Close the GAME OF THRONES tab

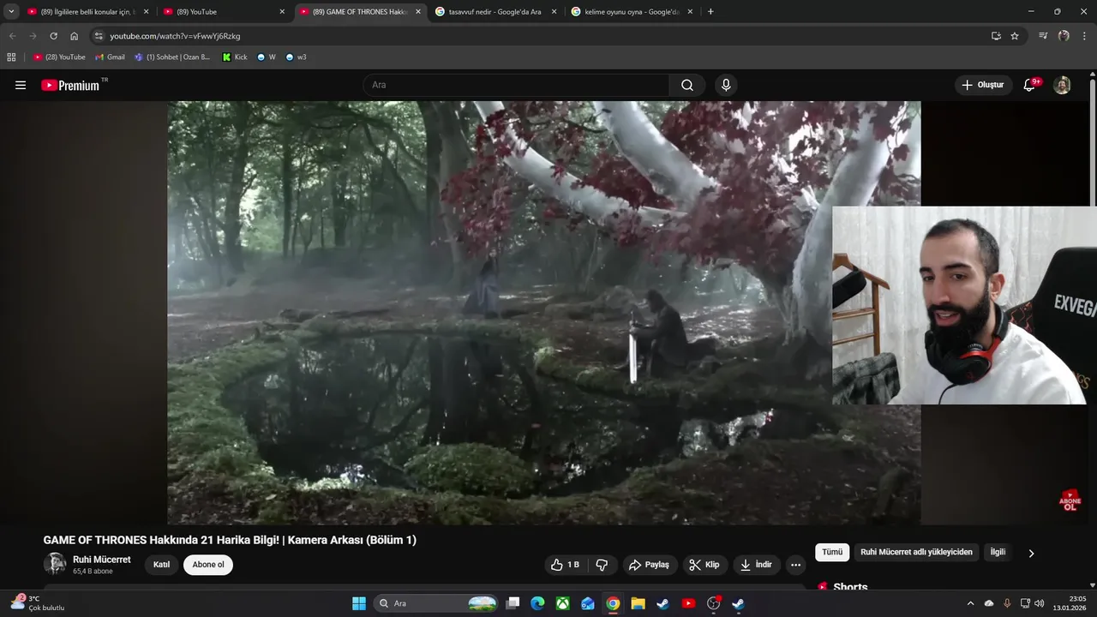click(x=418, y=12)
